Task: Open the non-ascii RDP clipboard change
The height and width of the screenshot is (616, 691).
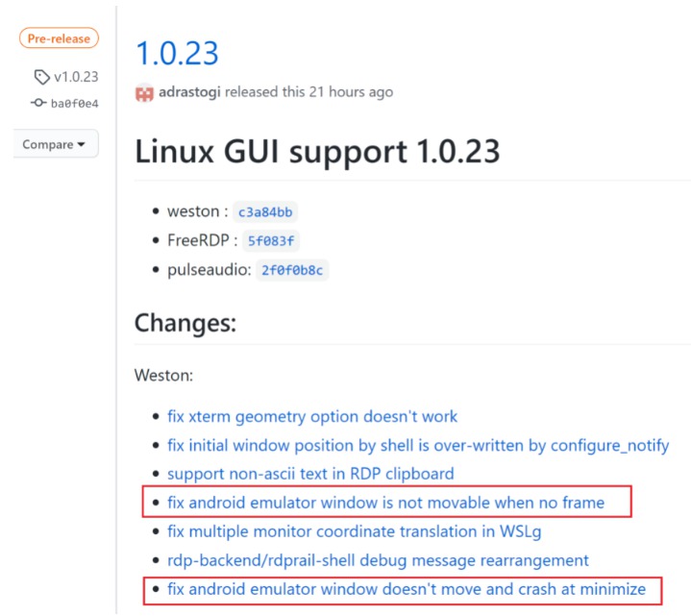Action: [310, 474]
